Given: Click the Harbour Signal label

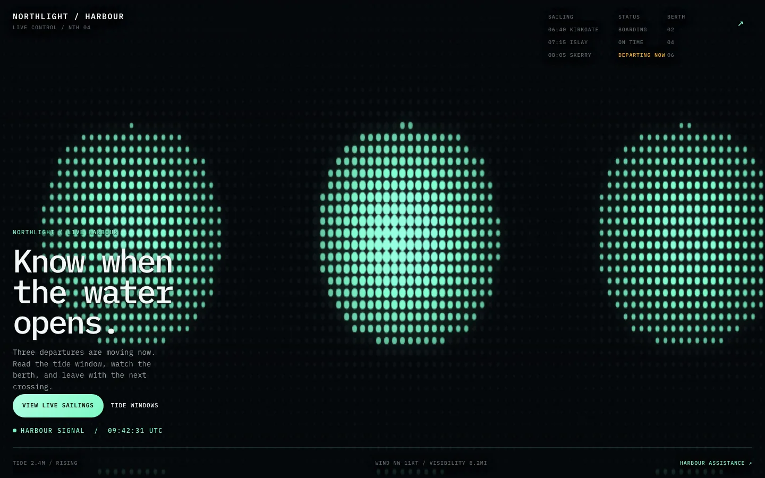Looking at the screenshot, I should click(53, 431).
